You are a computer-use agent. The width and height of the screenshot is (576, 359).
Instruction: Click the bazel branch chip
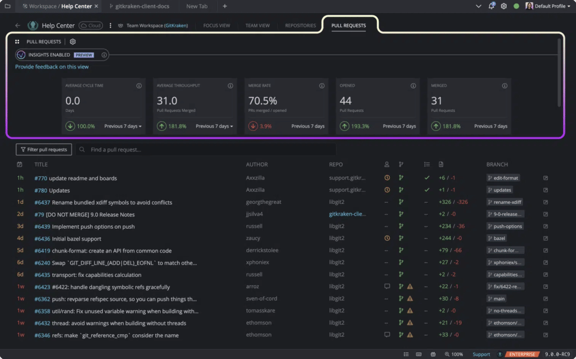click(x=497, y=238)
